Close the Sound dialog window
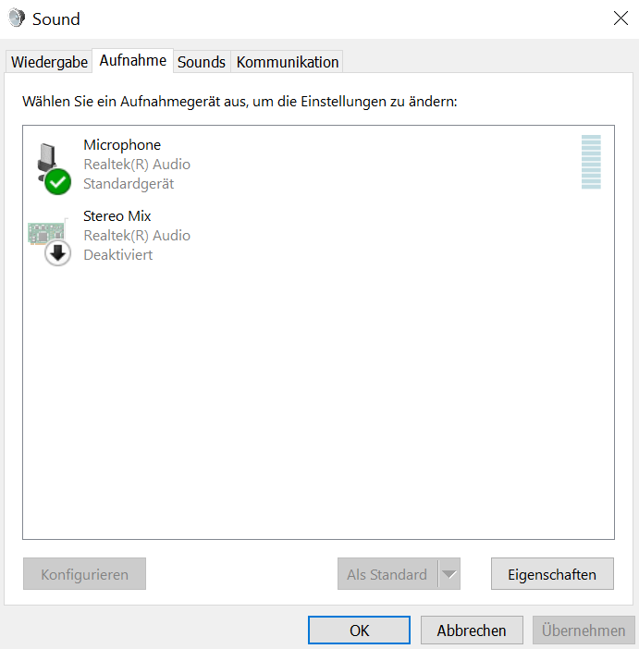This screenshot has width=639, height=649. point(621,18)
